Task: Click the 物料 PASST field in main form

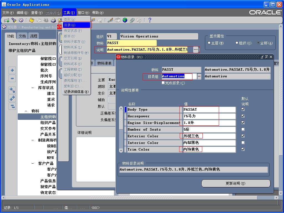Action: coord(131,43)
